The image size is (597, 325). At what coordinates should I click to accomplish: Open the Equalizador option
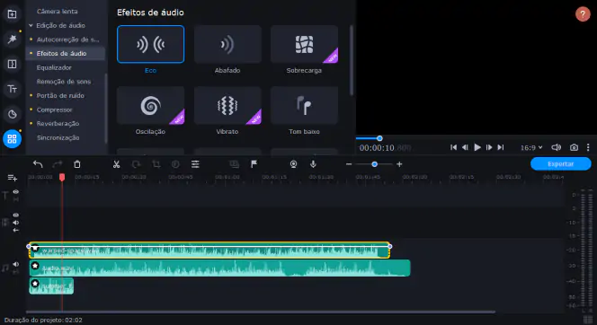click(54, 67)
